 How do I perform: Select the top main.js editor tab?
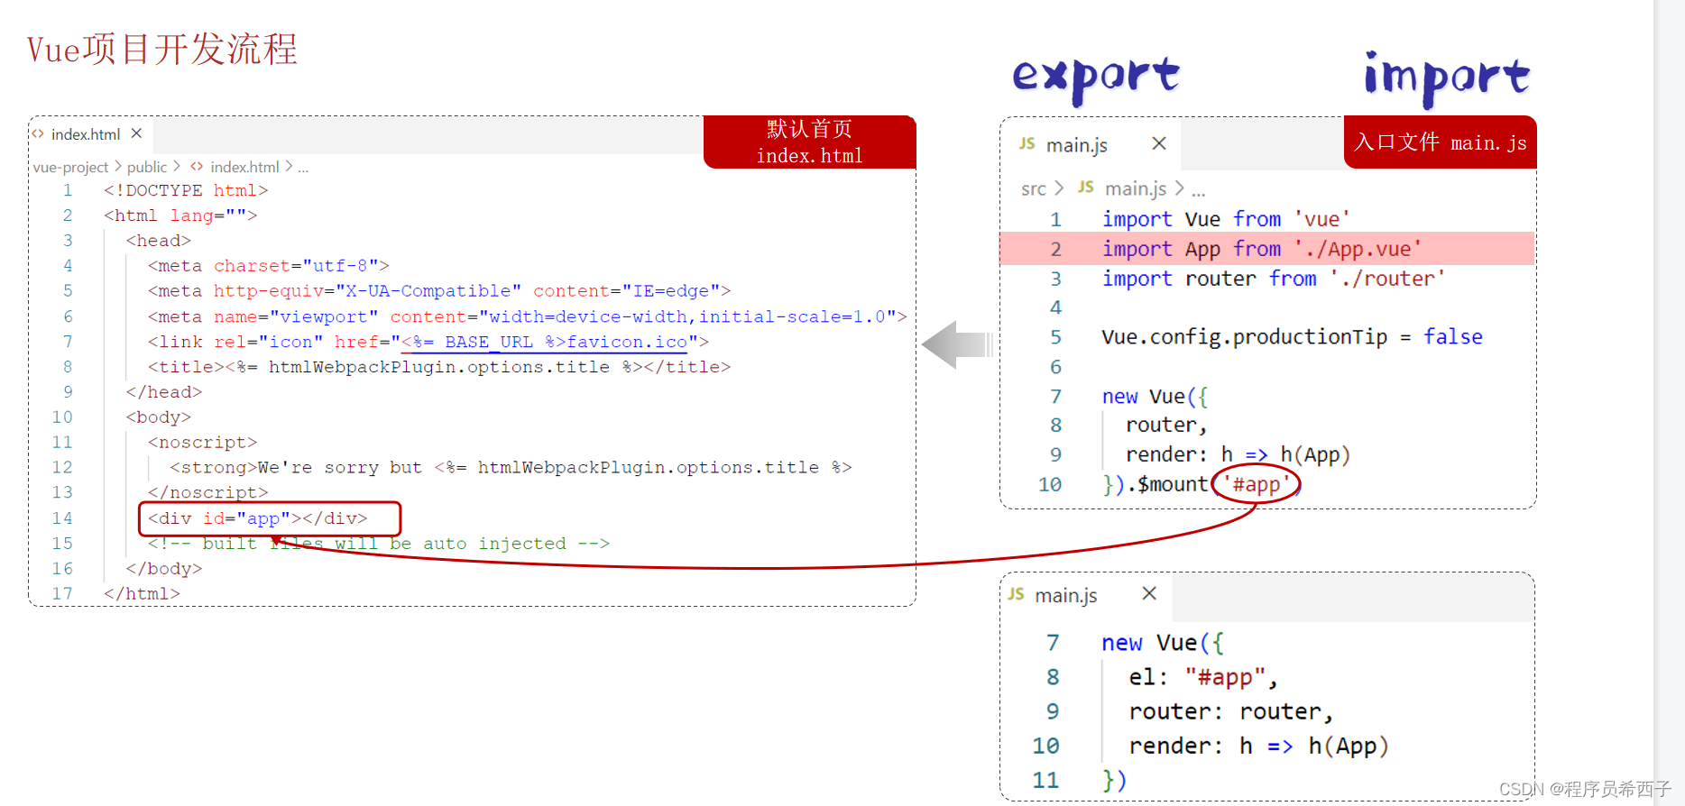1091,144
